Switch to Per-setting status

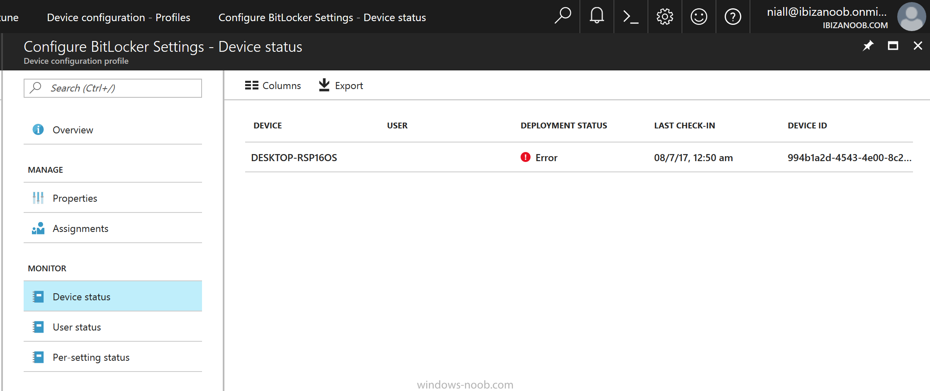pyautogui.click(x=113, y=357)
